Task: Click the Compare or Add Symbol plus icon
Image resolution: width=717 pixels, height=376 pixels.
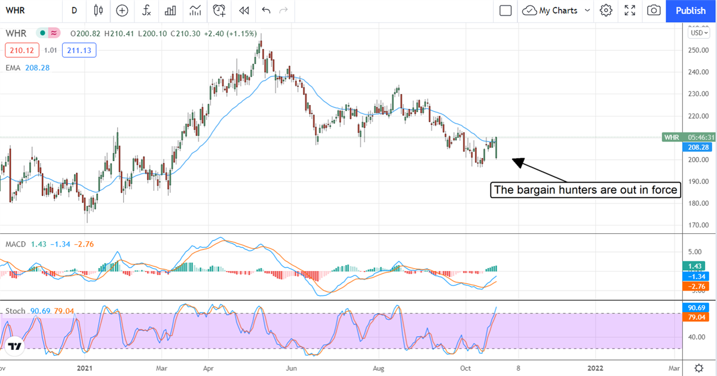Action: [x=122, y=10]
